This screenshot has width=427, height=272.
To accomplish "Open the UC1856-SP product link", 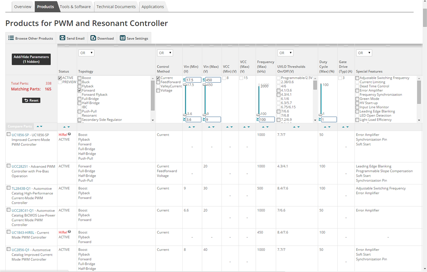I will [20, 135].
